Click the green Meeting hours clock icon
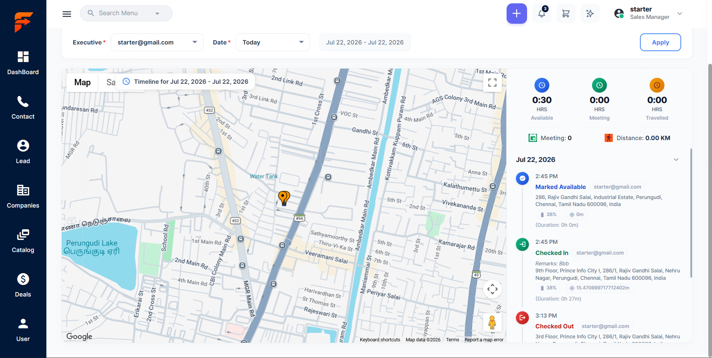 599,85
